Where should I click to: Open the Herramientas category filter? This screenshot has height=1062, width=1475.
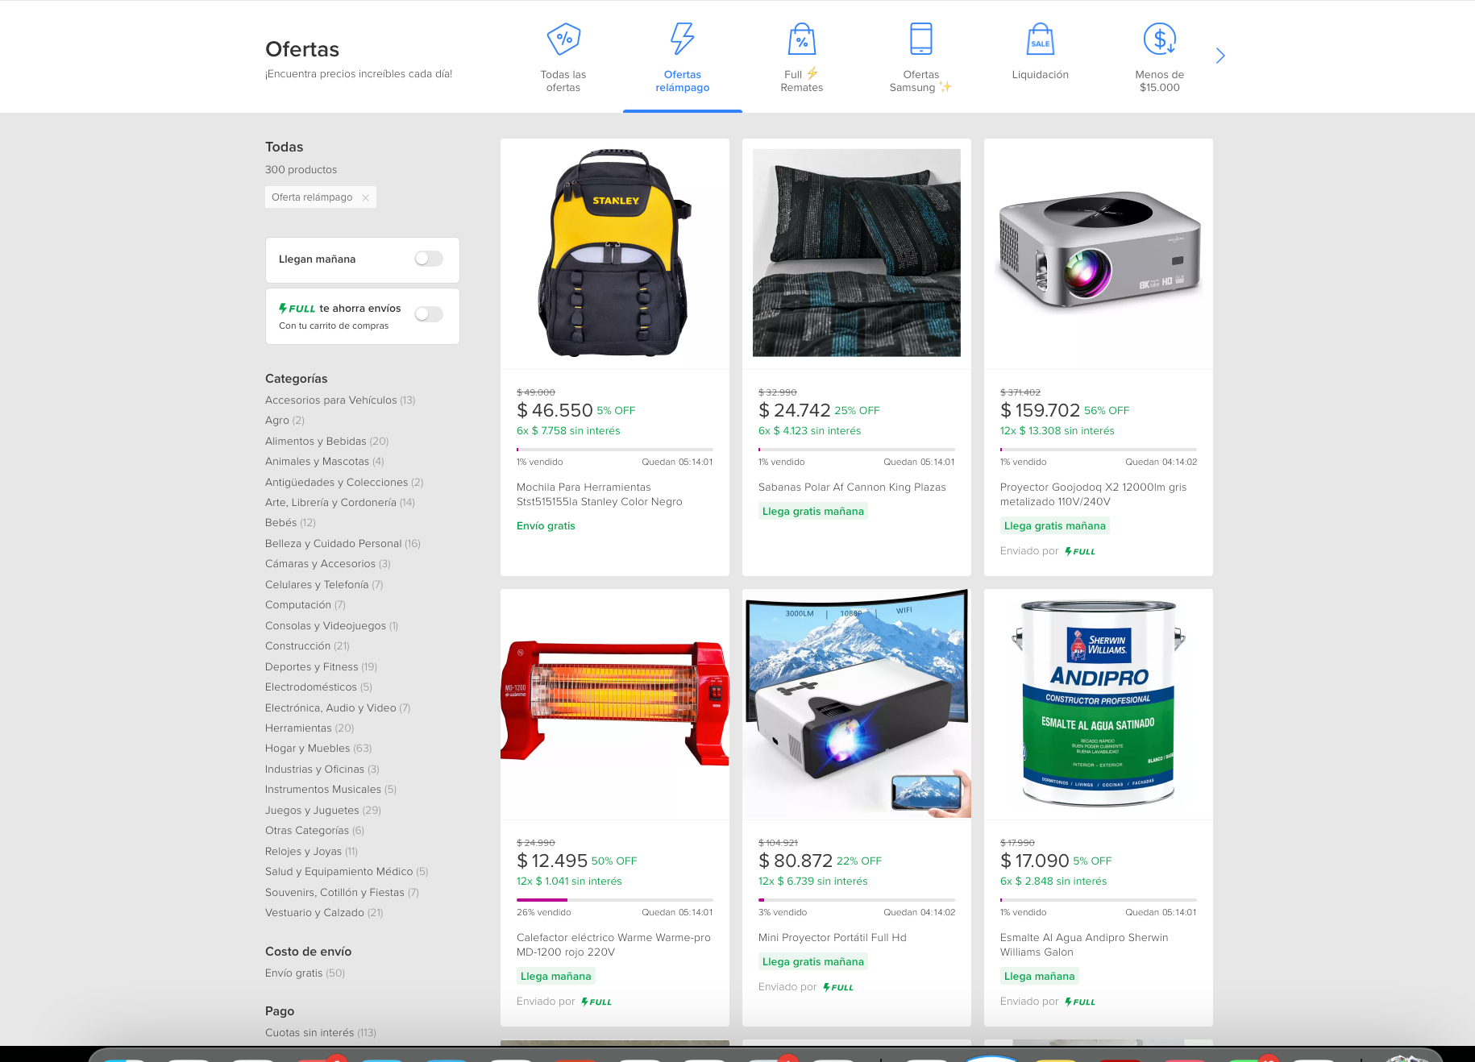click(x=298, y=728)
